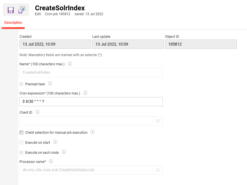Image resolution: width=247 pixels, height=185 pixels.
Task: Open info icon next to Name field
Action: [70, 64]
